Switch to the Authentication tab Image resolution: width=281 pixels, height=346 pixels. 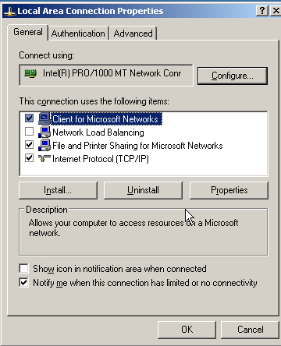[x=78, y=34]
